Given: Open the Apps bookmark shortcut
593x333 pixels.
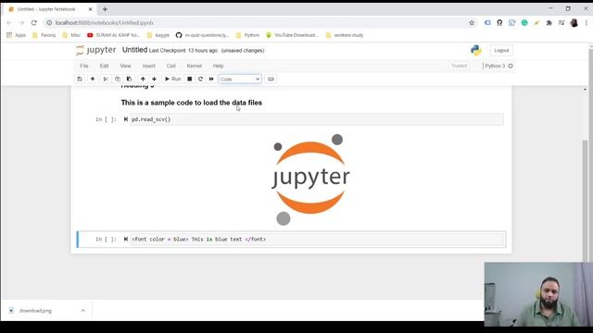Looking at the screenshot, I should [17, 35].
